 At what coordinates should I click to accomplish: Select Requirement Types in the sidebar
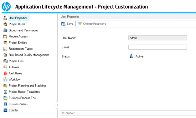(x=21, y=49)
